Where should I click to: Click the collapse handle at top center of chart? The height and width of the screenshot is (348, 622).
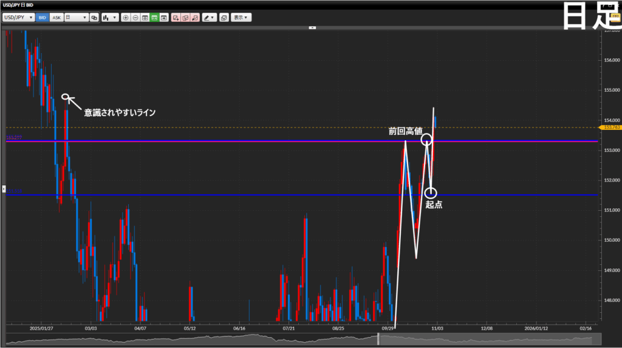click(312, 27)
